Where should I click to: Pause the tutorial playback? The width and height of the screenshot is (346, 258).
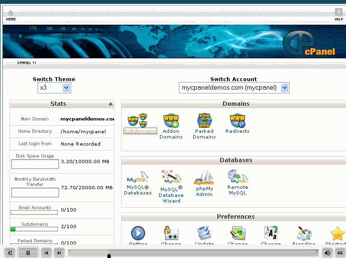(x=28, y=253)
